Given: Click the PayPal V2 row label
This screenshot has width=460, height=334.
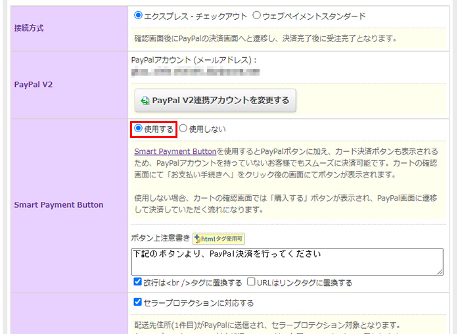Looking at the screenshot, I should [x=33, y=85].
